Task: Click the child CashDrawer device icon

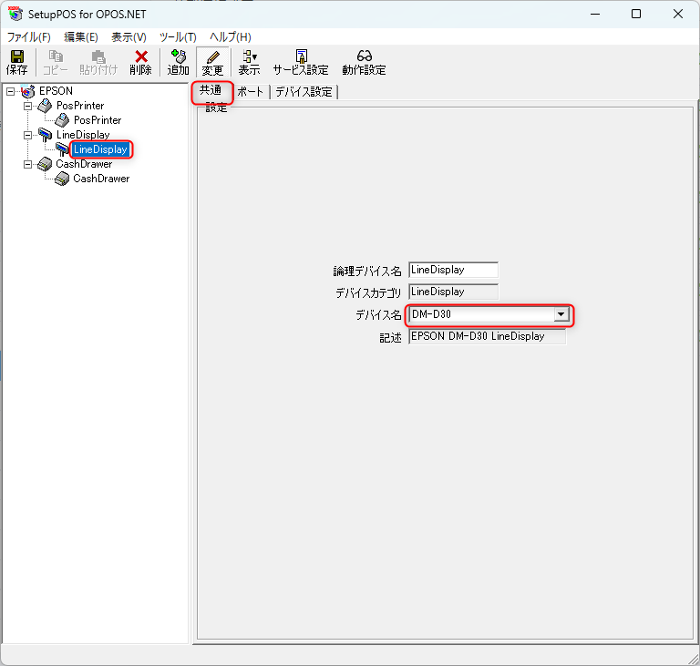Action: (x=62, y=179)
